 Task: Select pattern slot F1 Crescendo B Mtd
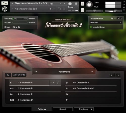click(x=91, y=88)
